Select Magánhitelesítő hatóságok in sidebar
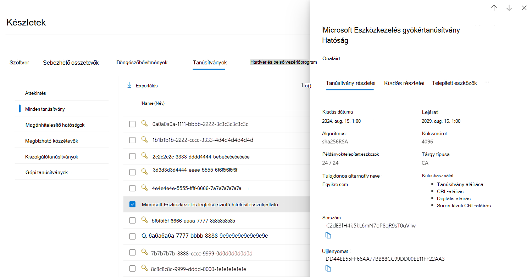 (55, 125)
